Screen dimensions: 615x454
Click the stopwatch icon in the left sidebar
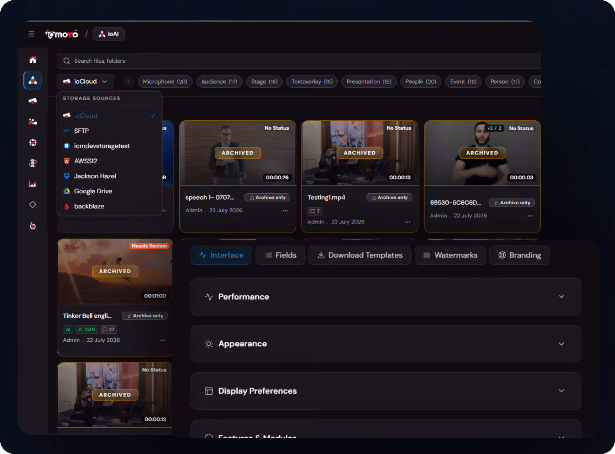pyautogui.click(x=33, y=226)
